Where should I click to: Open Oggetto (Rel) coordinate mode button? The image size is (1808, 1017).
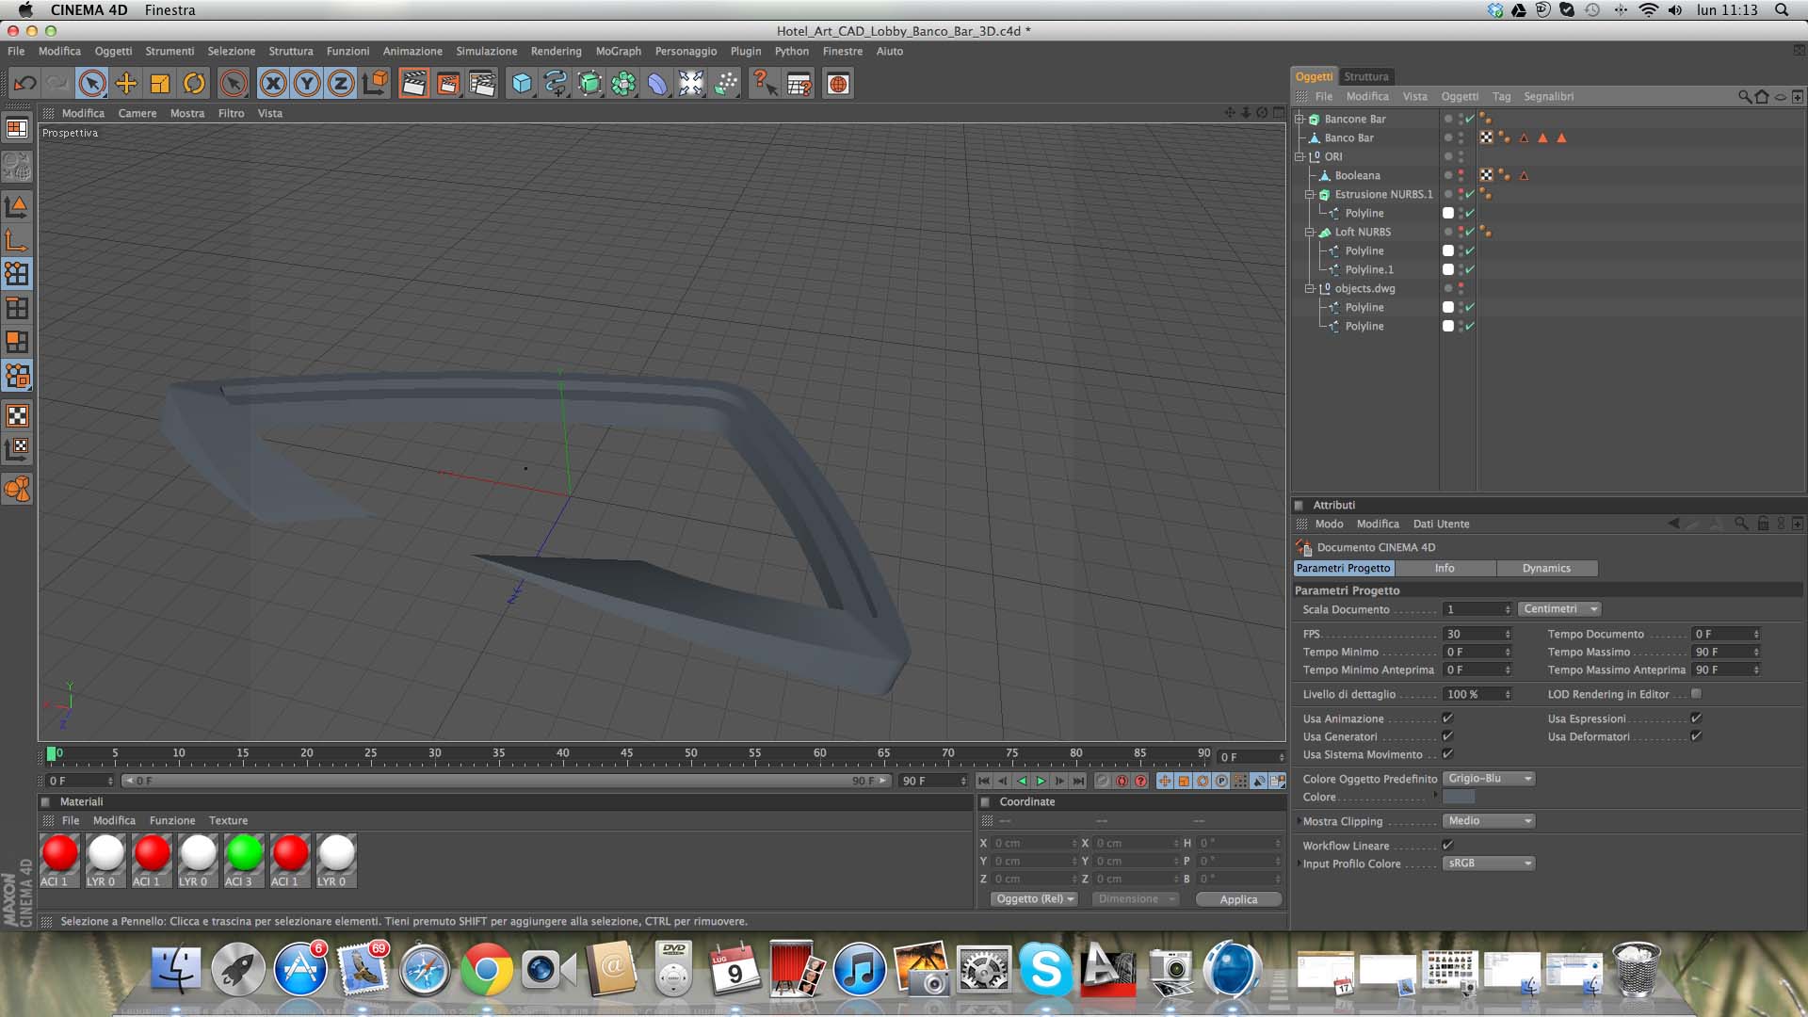pos(1034,899)
